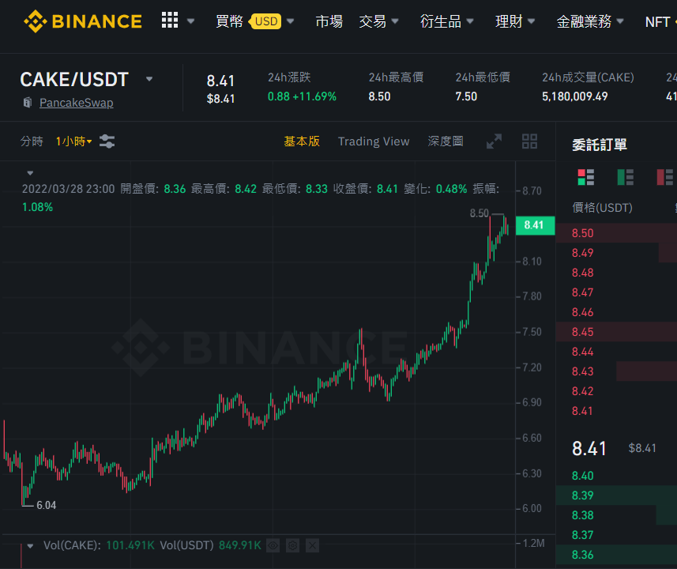Switch to Trading View chart tab
This screenshot has height=569, width=677.
click(x=374, y=141)
